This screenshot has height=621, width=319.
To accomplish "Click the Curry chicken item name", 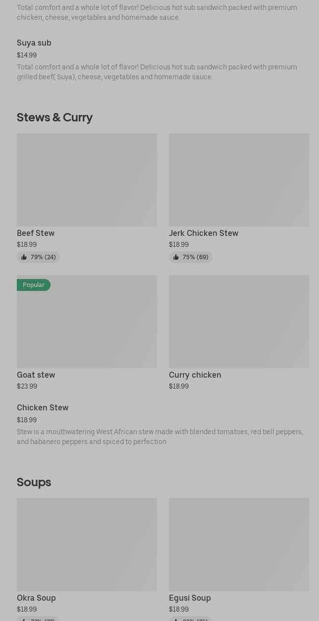I will click(x=195, y=375).
